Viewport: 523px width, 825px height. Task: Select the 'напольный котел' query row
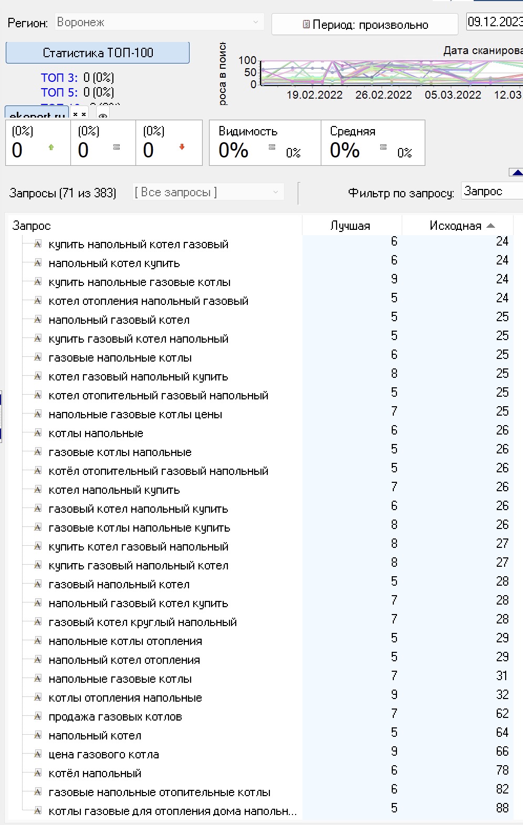click(x=95, y=735)
